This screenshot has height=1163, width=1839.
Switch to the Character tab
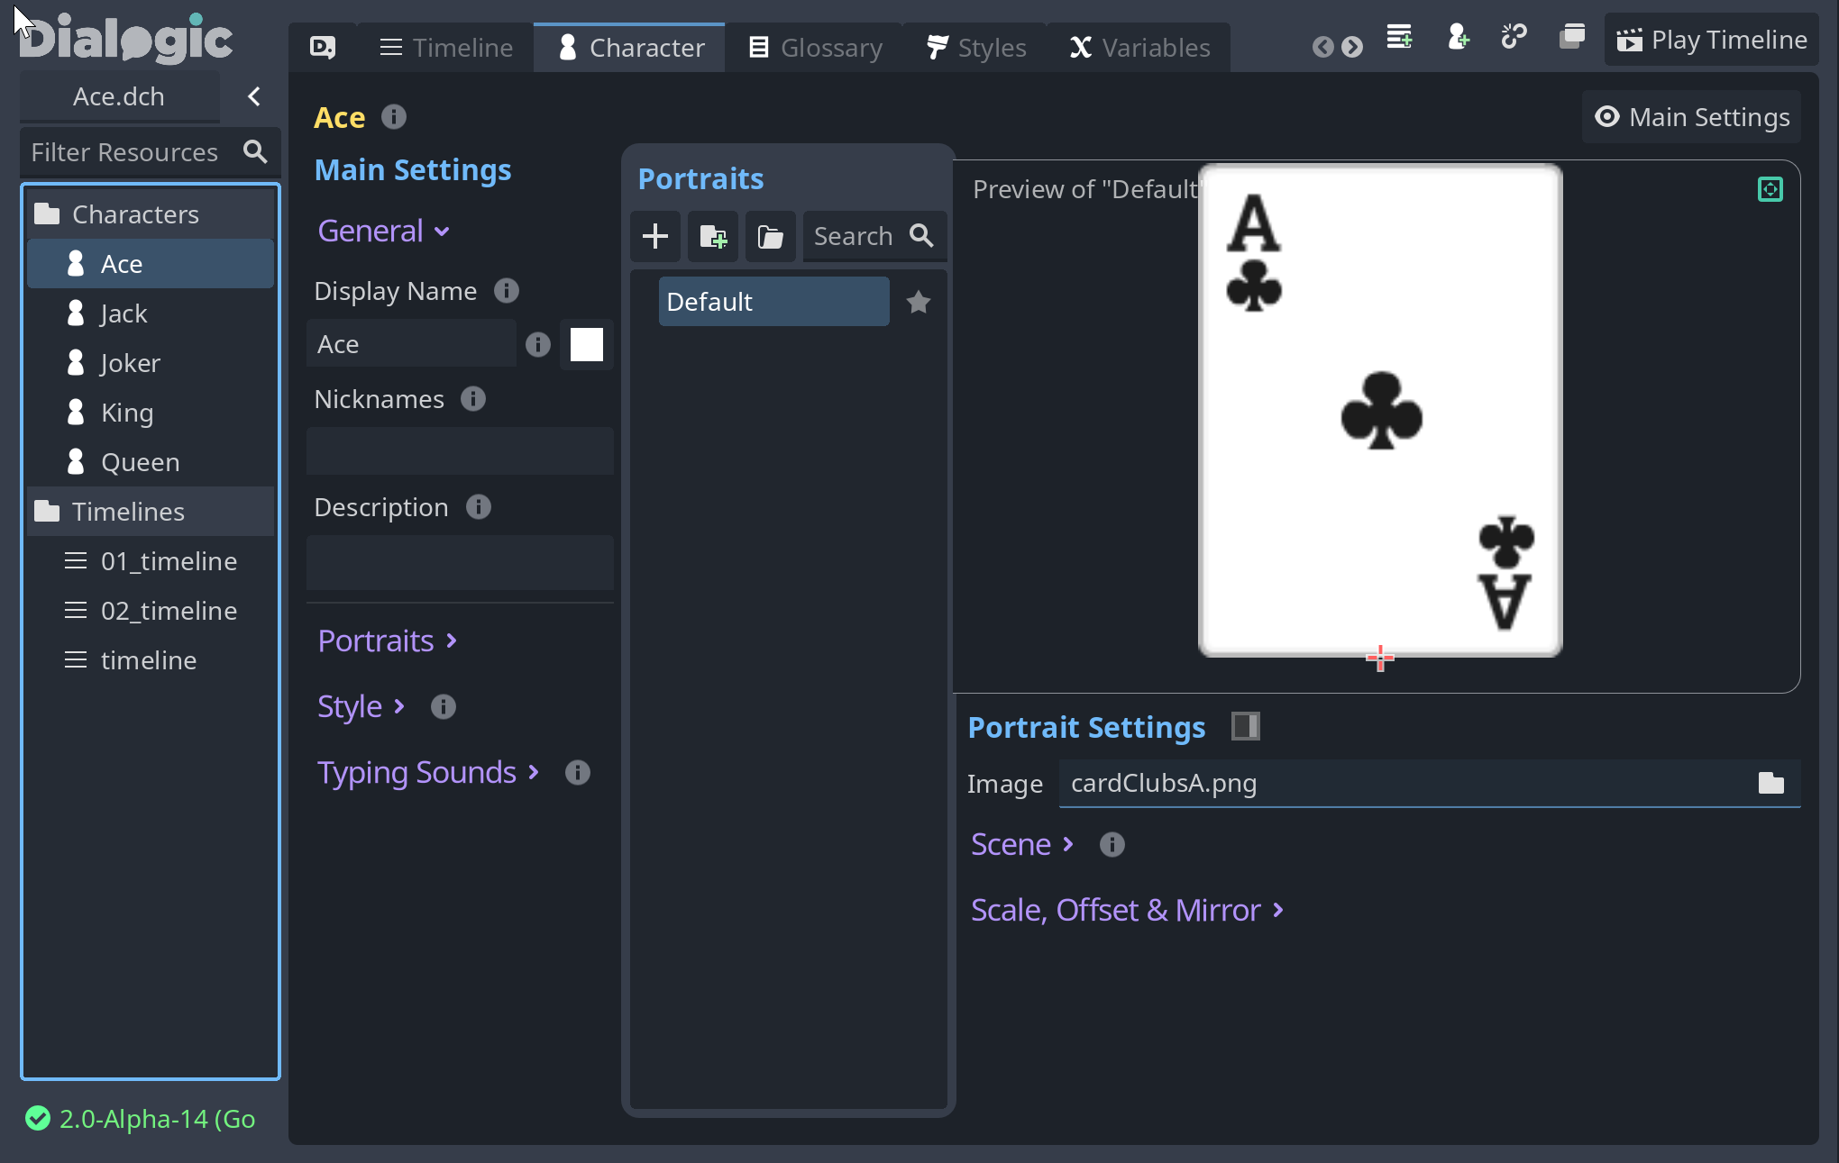630,47
